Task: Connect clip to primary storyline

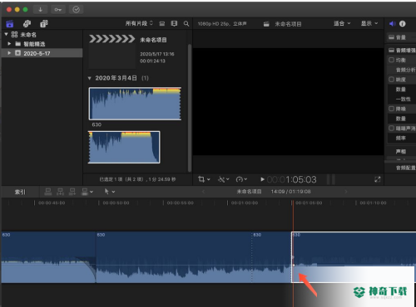Action: click(x=48, y=192)
